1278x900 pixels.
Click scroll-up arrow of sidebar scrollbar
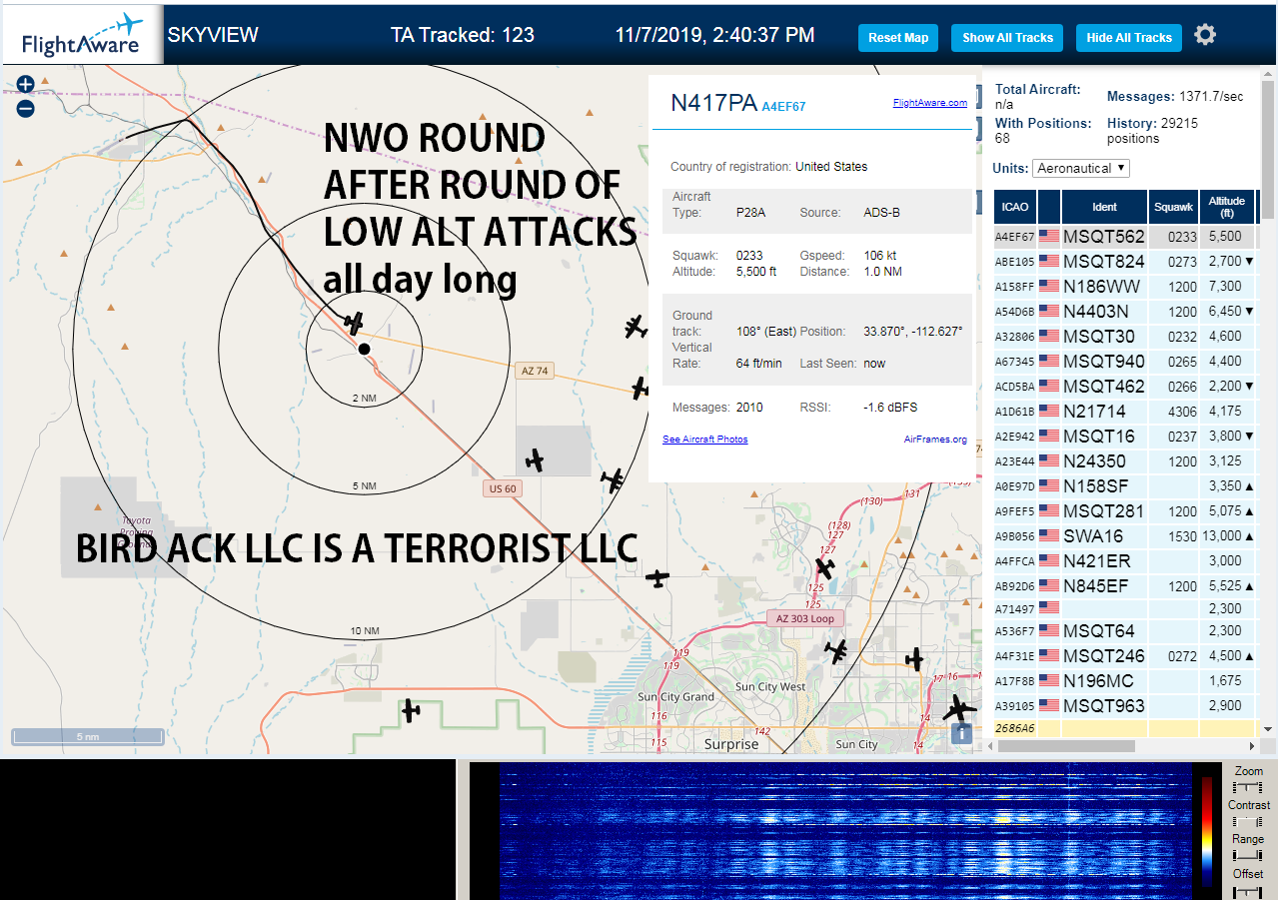[x=1269, y=76]
